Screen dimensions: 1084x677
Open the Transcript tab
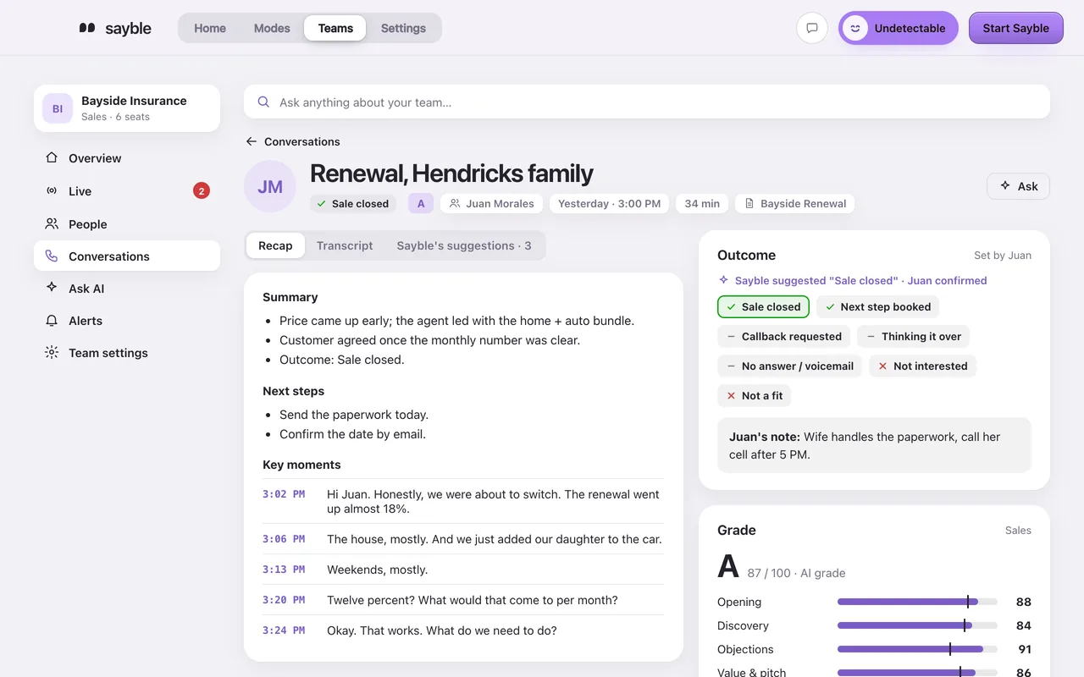point(345,245)
